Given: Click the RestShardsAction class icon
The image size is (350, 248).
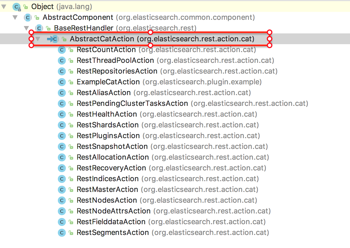Looking at the screenshot, I should click(x=62, y=125).
